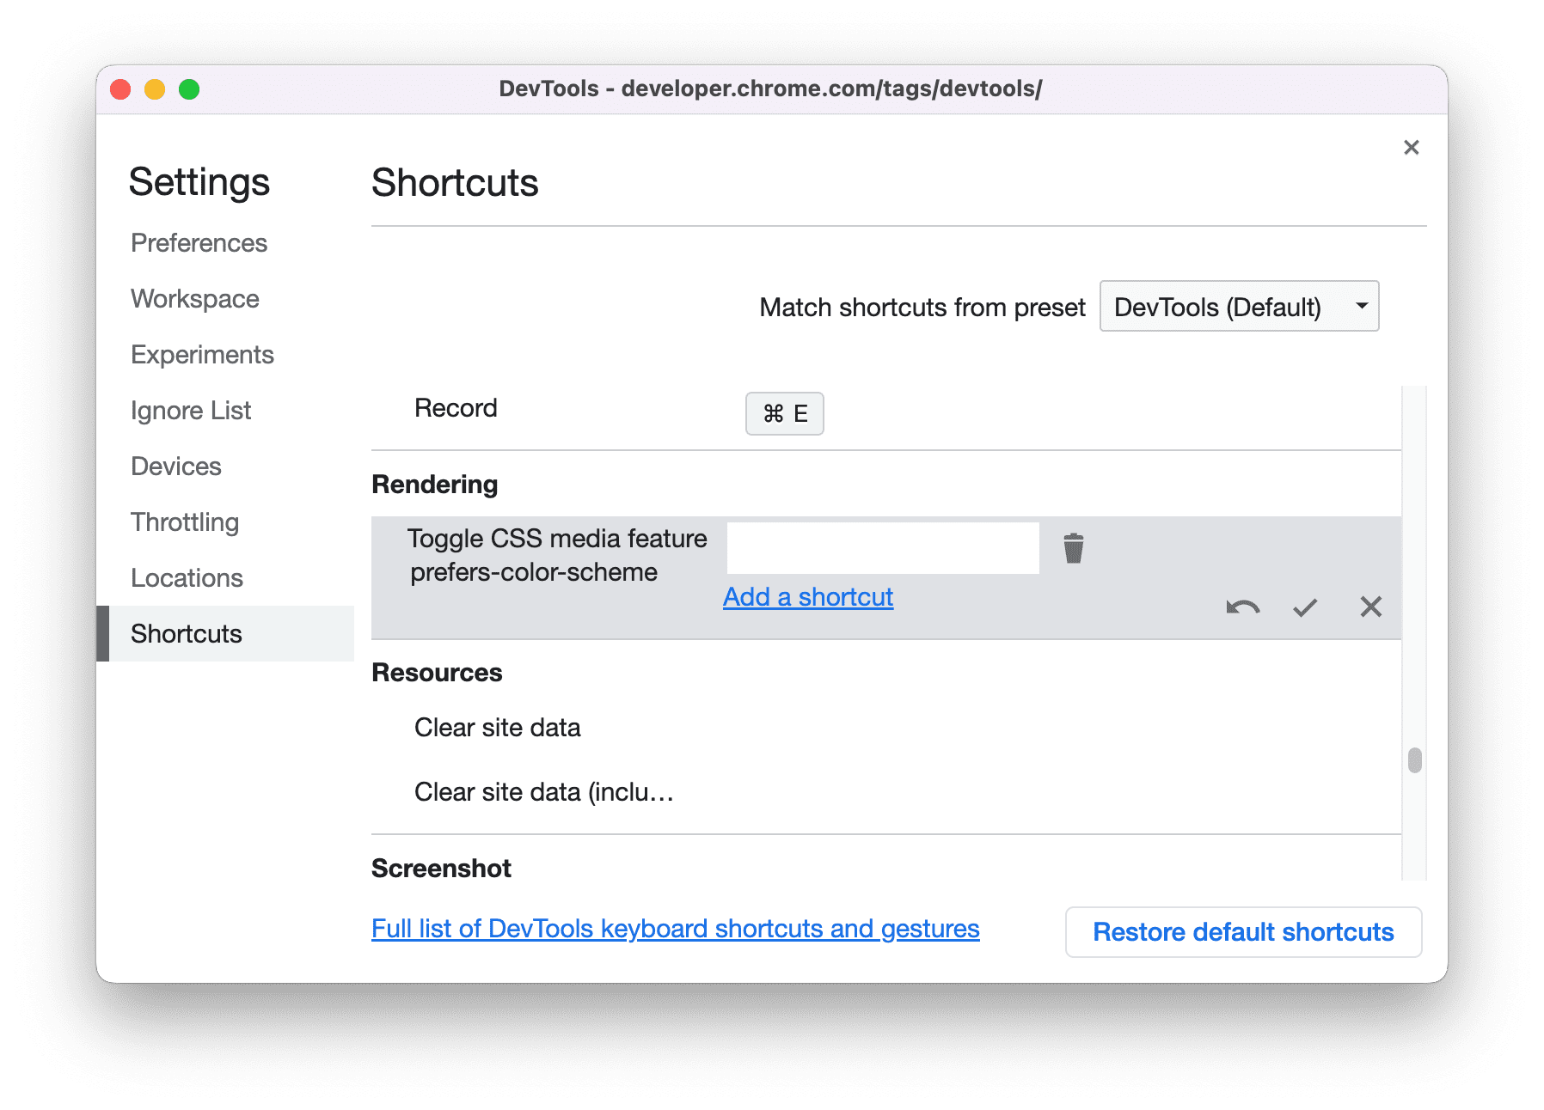1544x1110 pixels.
Task: Open full list of DevTools keyboard shortcuts
Action: pos(674,929)
